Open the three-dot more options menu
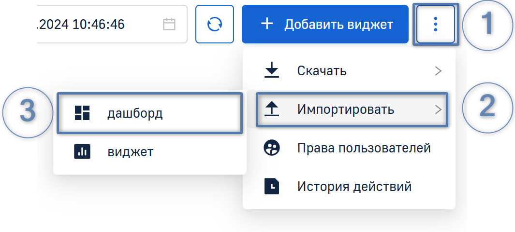This screenshot has width=515, height=232. [436, 24]
